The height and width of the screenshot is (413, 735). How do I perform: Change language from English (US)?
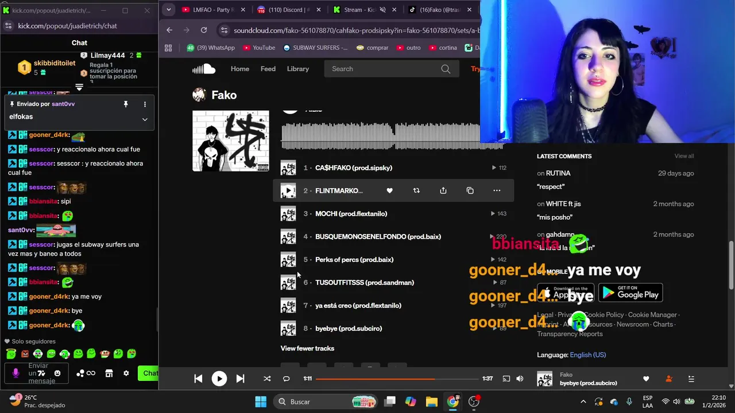click(587, 354)
